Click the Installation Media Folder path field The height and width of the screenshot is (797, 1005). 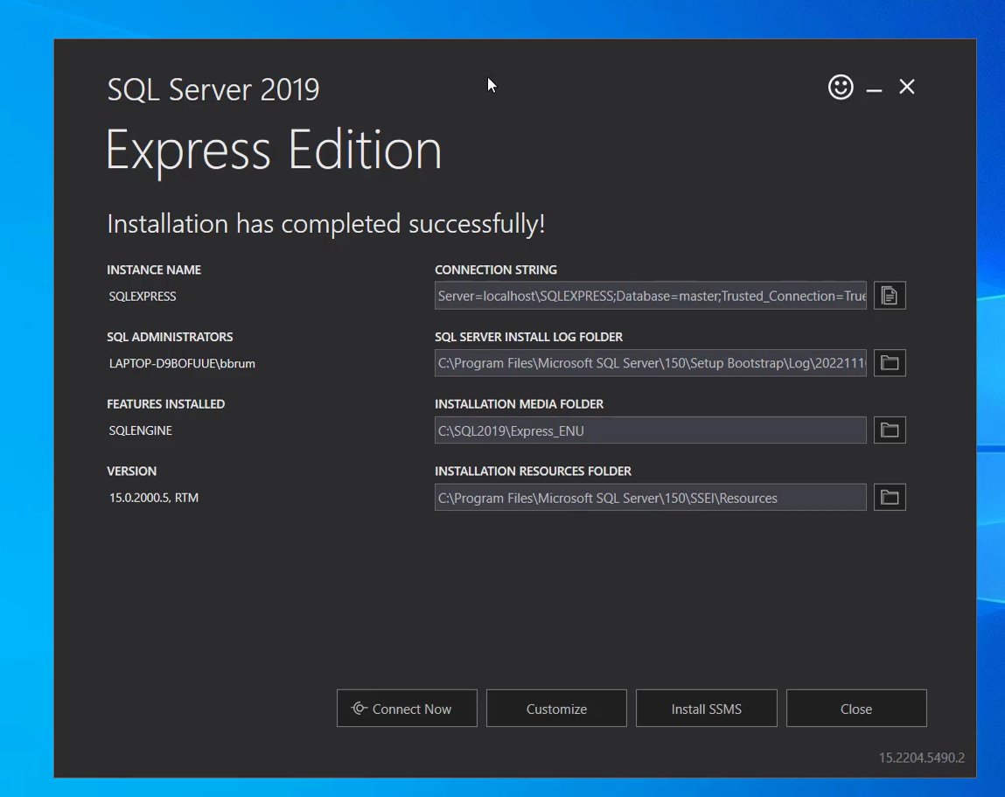pos(650,430)
